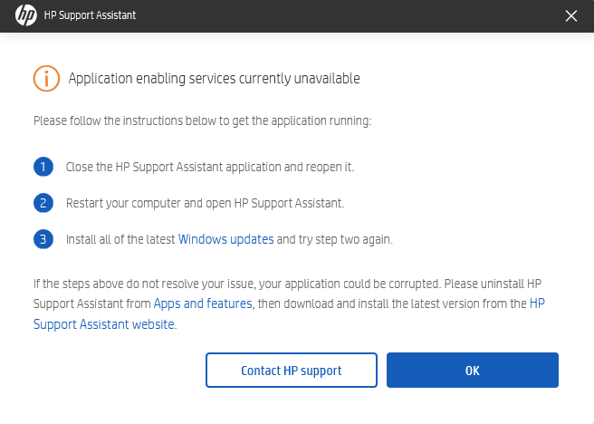Click the 'and try step two again' text
Screen dimensions: 594x424
click(x=335, y=240)
